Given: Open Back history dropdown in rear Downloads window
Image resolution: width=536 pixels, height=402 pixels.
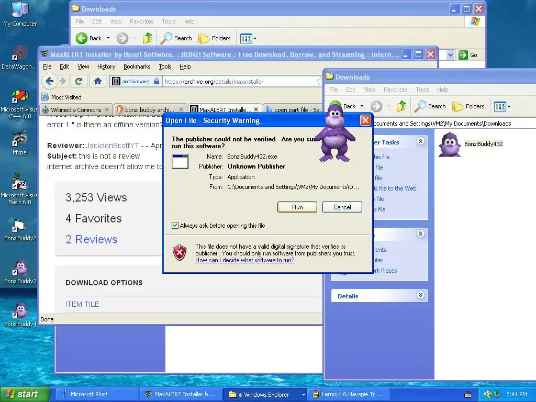Looking at the screenshot, I should pos(108,38).
